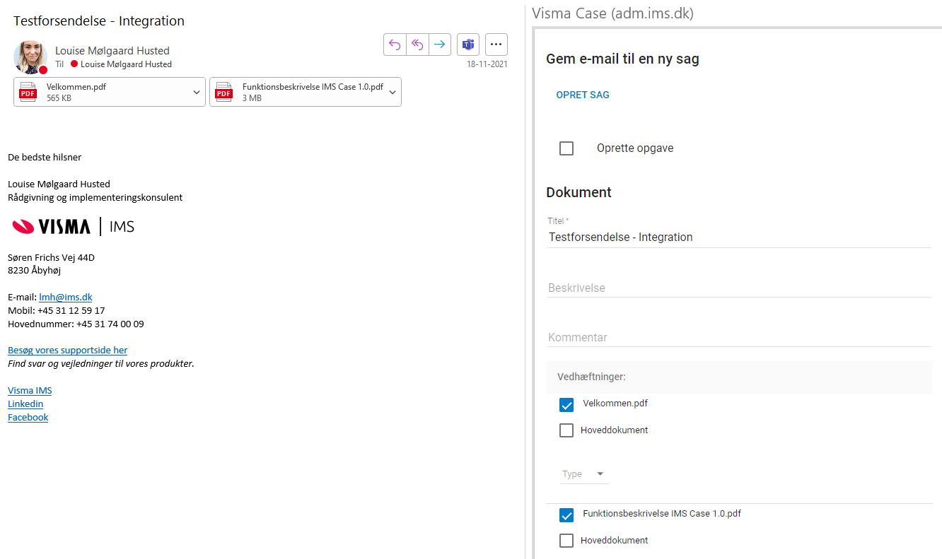Open the Facebook link
This screenshot has height=559, width=942.
click(x=28, y=418)
